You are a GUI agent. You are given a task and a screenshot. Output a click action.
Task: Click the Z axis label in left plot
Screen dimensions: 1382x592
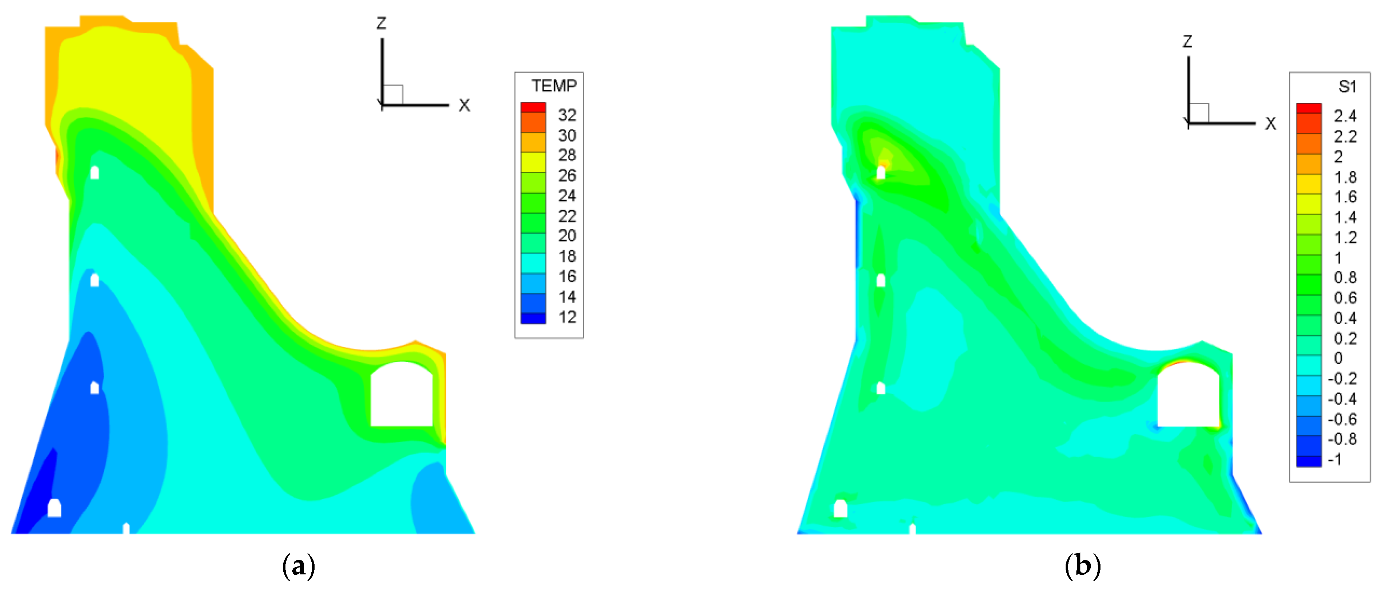381,23
